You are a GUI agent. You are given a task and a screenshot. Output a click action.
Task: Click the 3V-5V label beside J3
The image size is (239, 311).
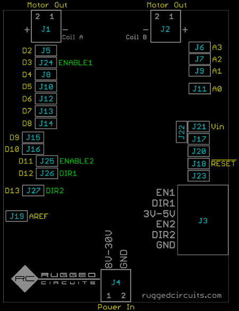tap(159, 214)
